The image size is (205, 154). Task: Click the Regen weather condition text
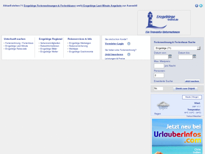click(158, 114)
